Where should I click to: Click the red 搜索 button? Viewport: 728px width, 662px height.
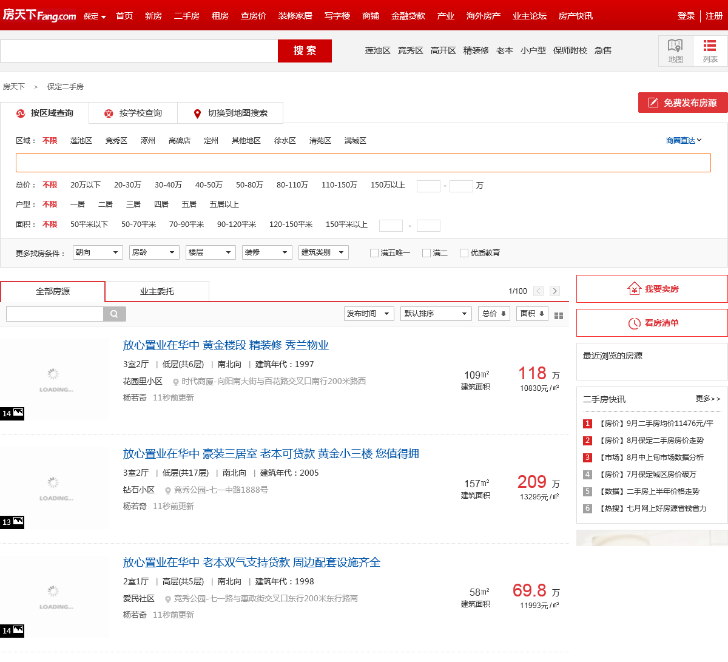pyautogui.click(x=305, y=51)
